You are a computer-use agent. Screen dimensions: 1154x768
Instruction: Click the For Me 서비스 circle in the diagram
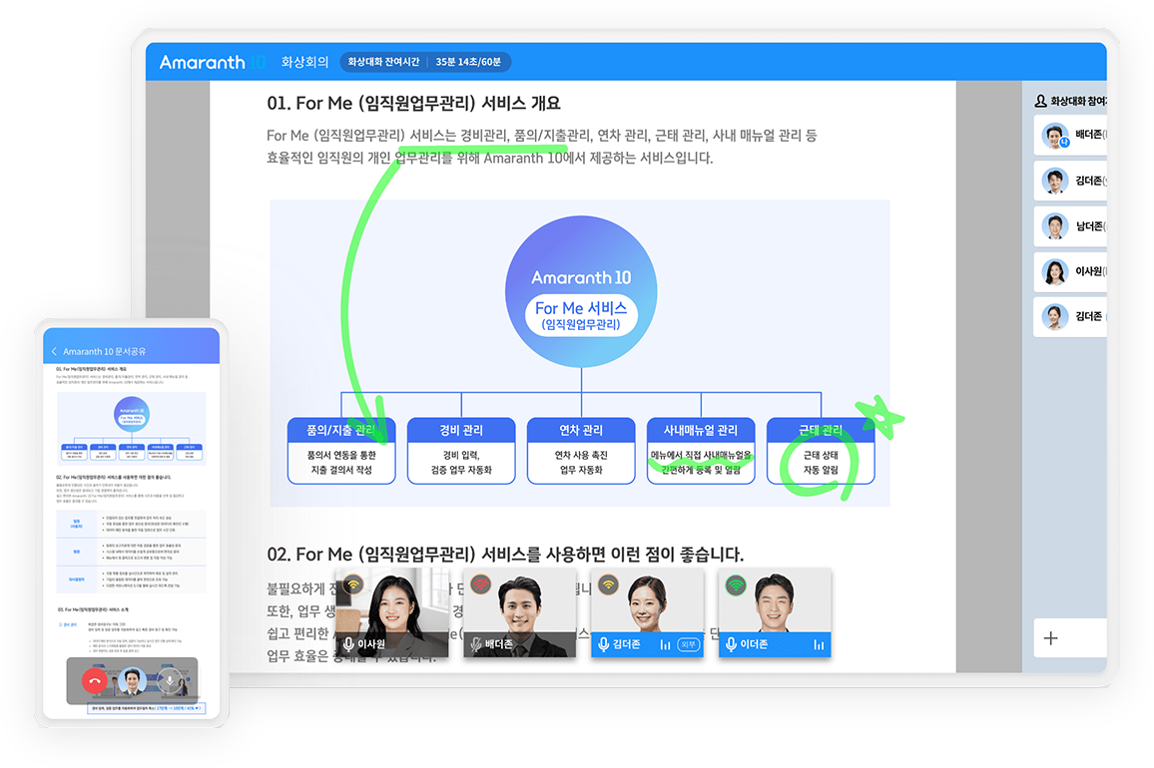(581, 291)
